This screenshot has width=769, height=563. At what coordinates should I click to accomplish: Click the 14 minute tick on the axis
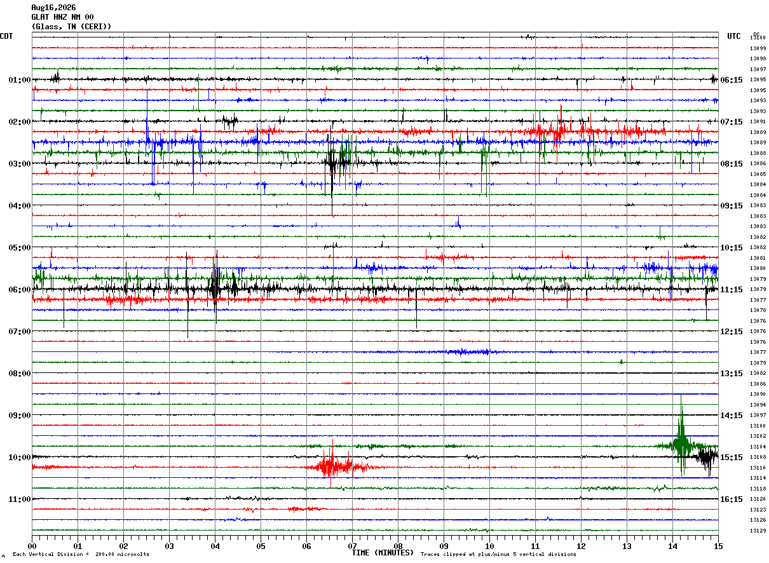tap(672, 546)
